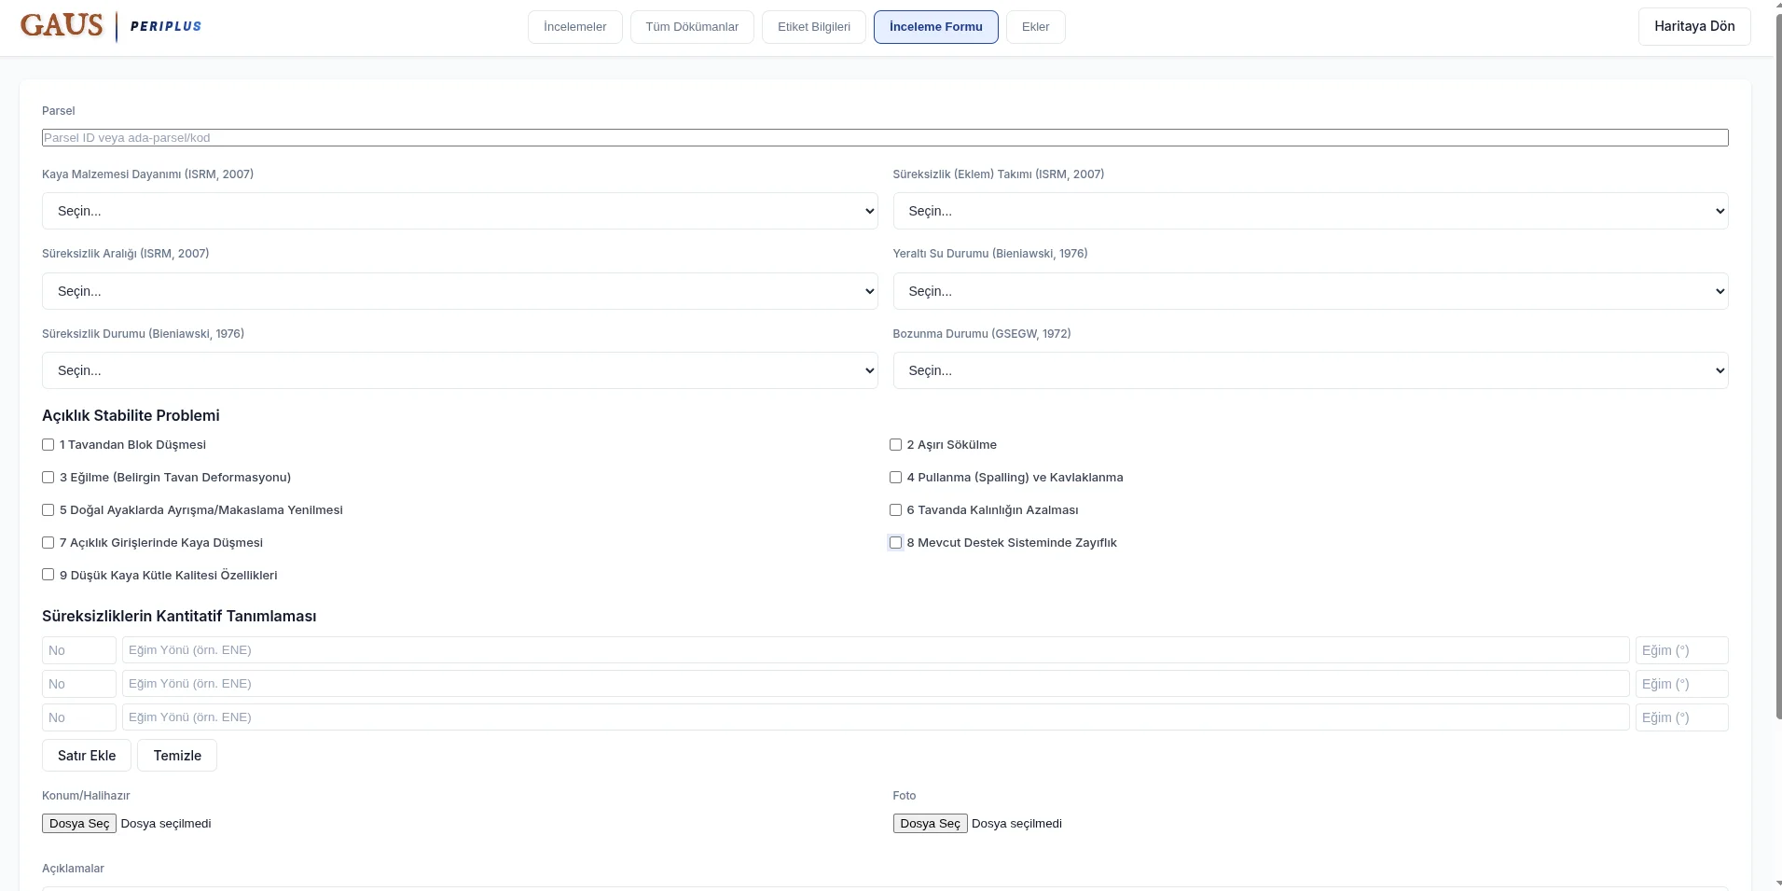This screenshot has height=891, width=1782.
Task: Expand Süreksizlik Aralığı dropdown
Action: [x=460, y=291]
